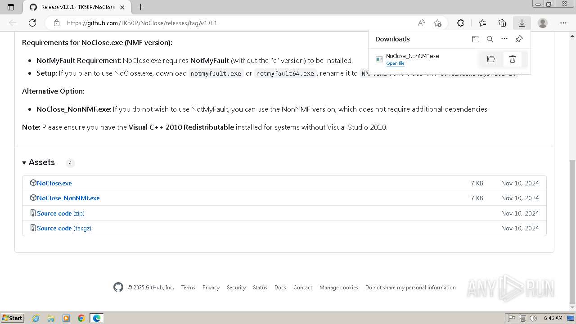
Task: Open the Collections icon
Action: [502, 23]
